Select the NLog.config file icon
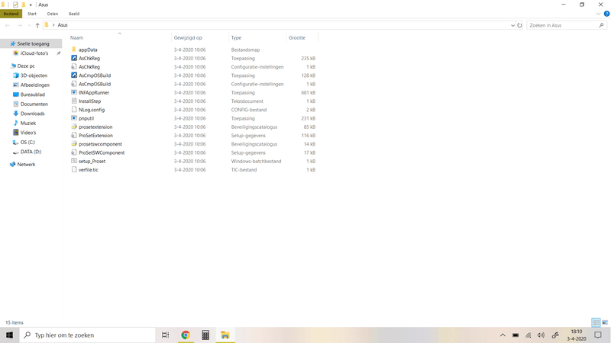Image resolution: width=611 pixels, height=343 pixels. pyautogui.click(x=73, y=109)
